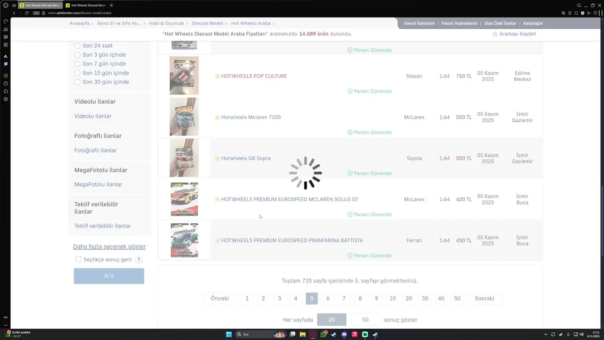
Task: Open Discord from taskbar
Action: click(344, 334)
